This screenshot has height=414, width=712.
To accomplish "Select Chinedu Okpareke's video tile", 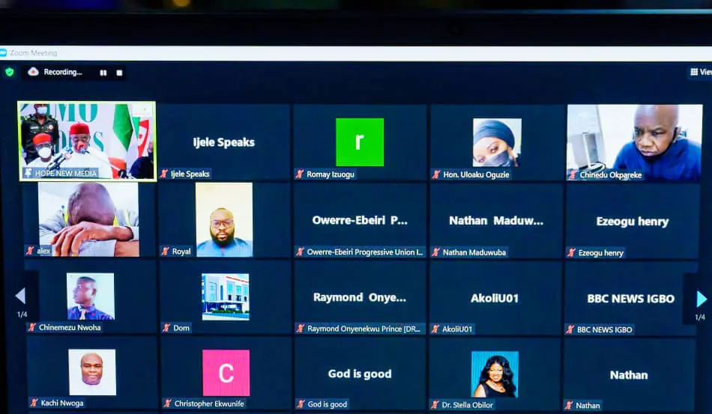I will 634,141.
